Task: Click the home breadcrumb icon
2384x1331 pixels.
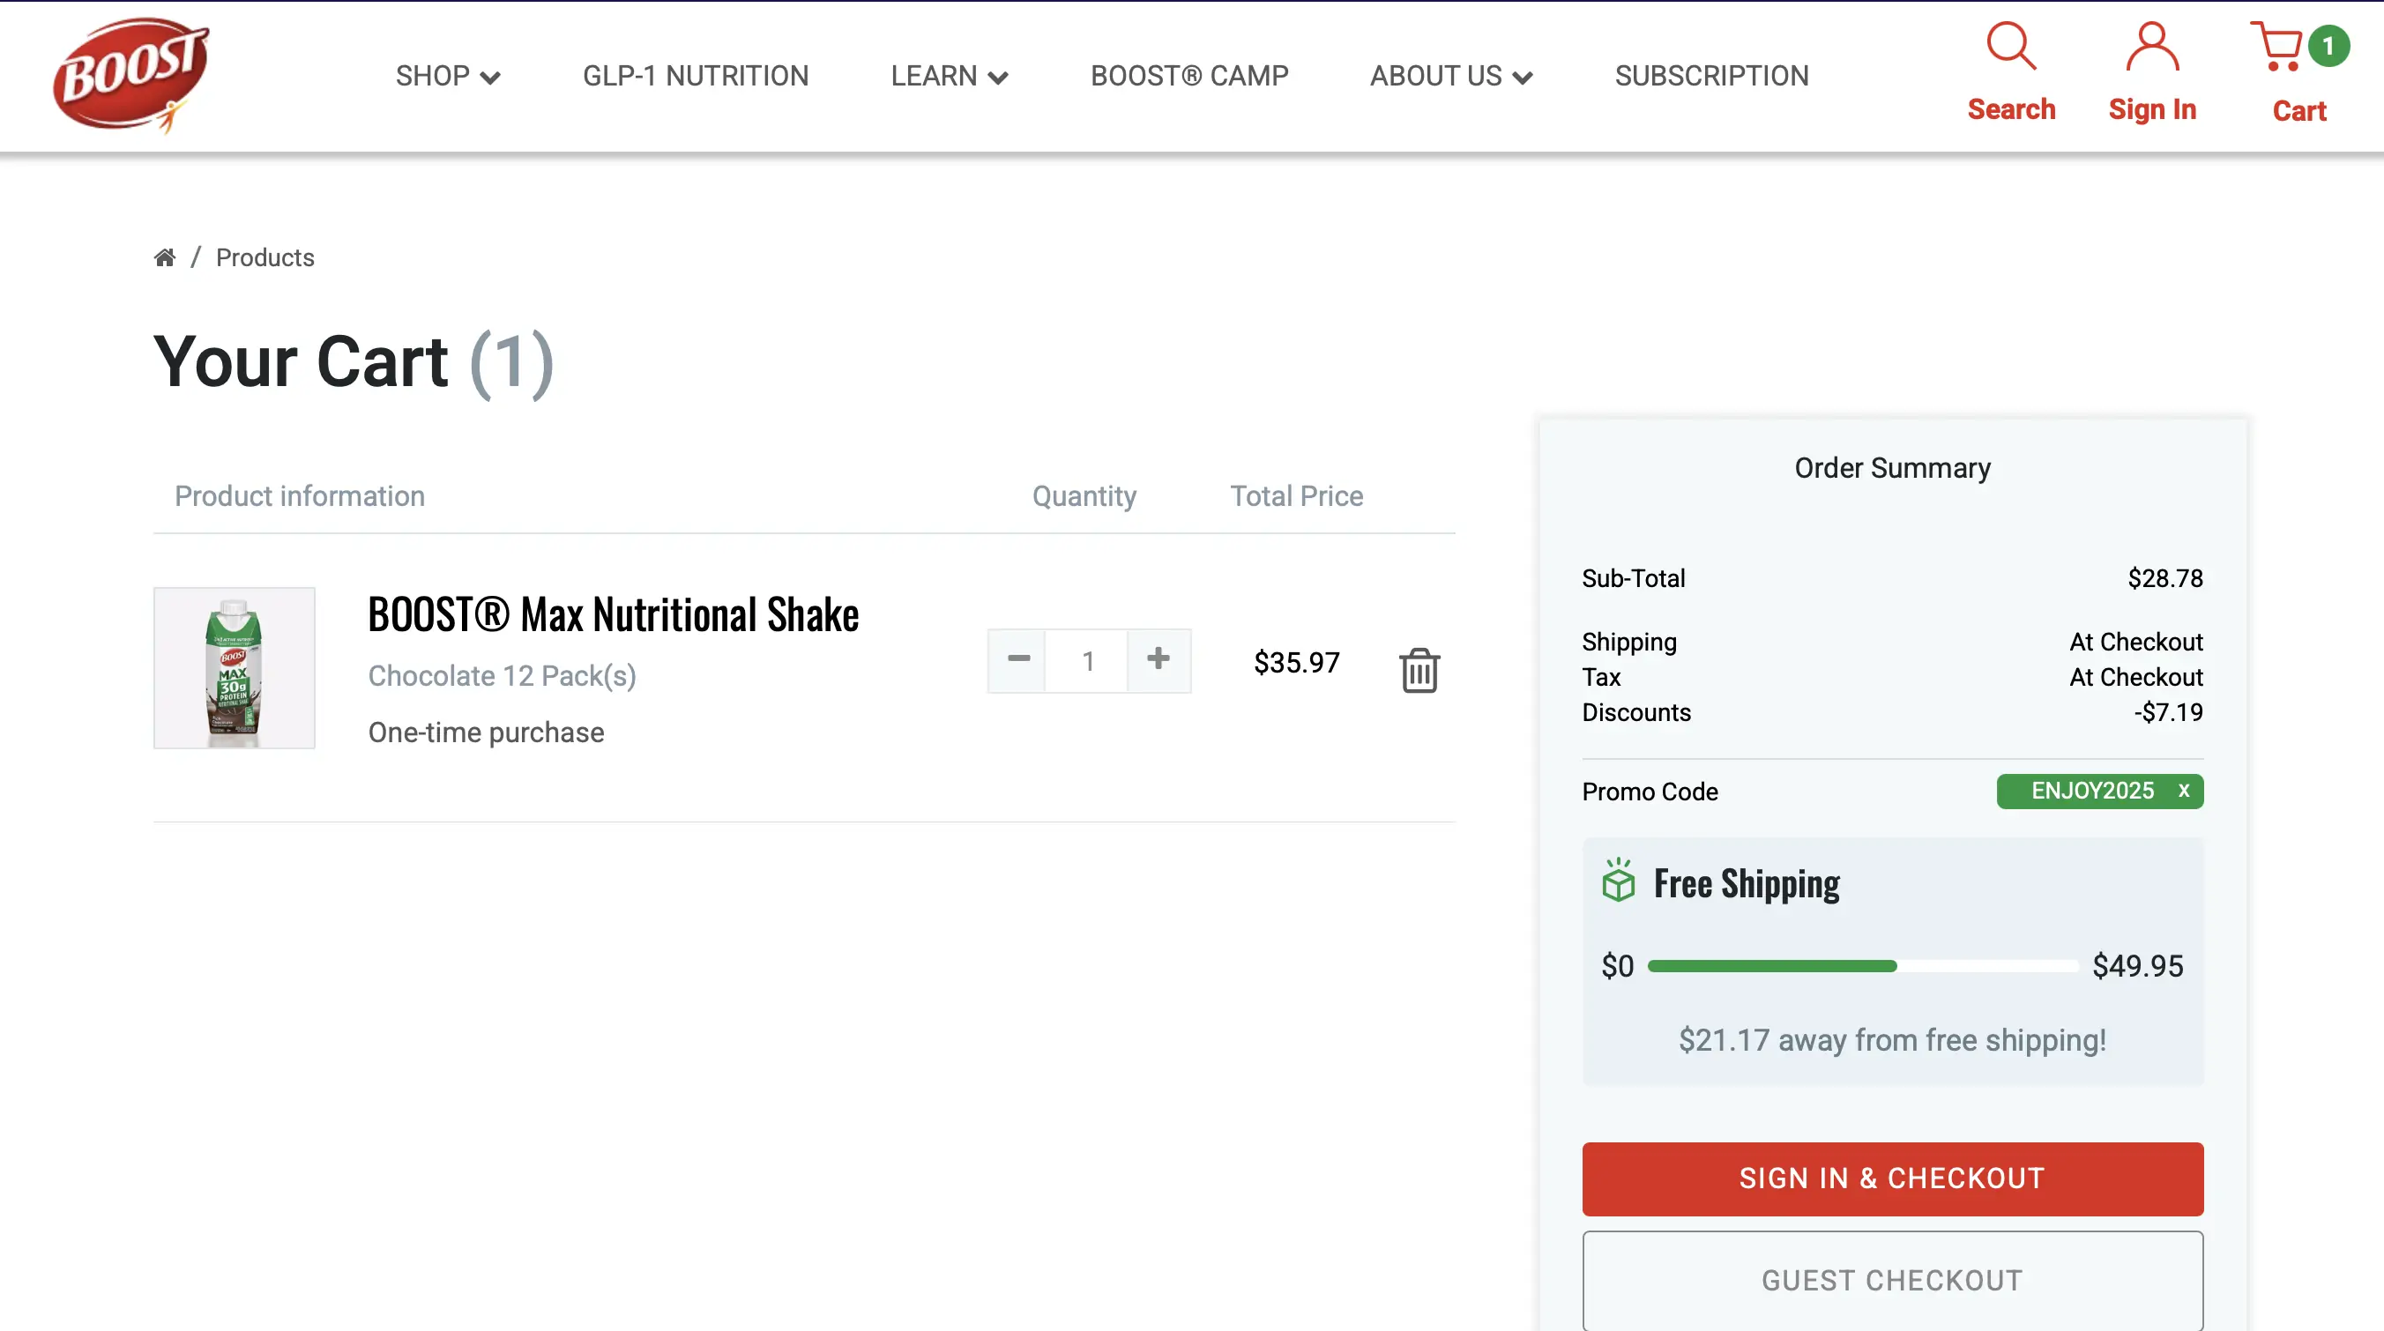Action: 165,257
